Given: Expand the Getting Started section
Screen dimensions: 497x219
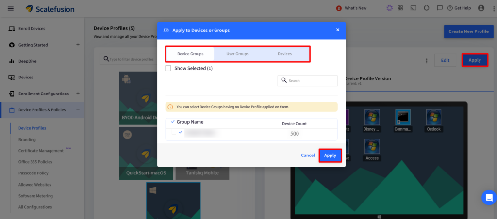Looking at the screenshot, I should (78, 45).
